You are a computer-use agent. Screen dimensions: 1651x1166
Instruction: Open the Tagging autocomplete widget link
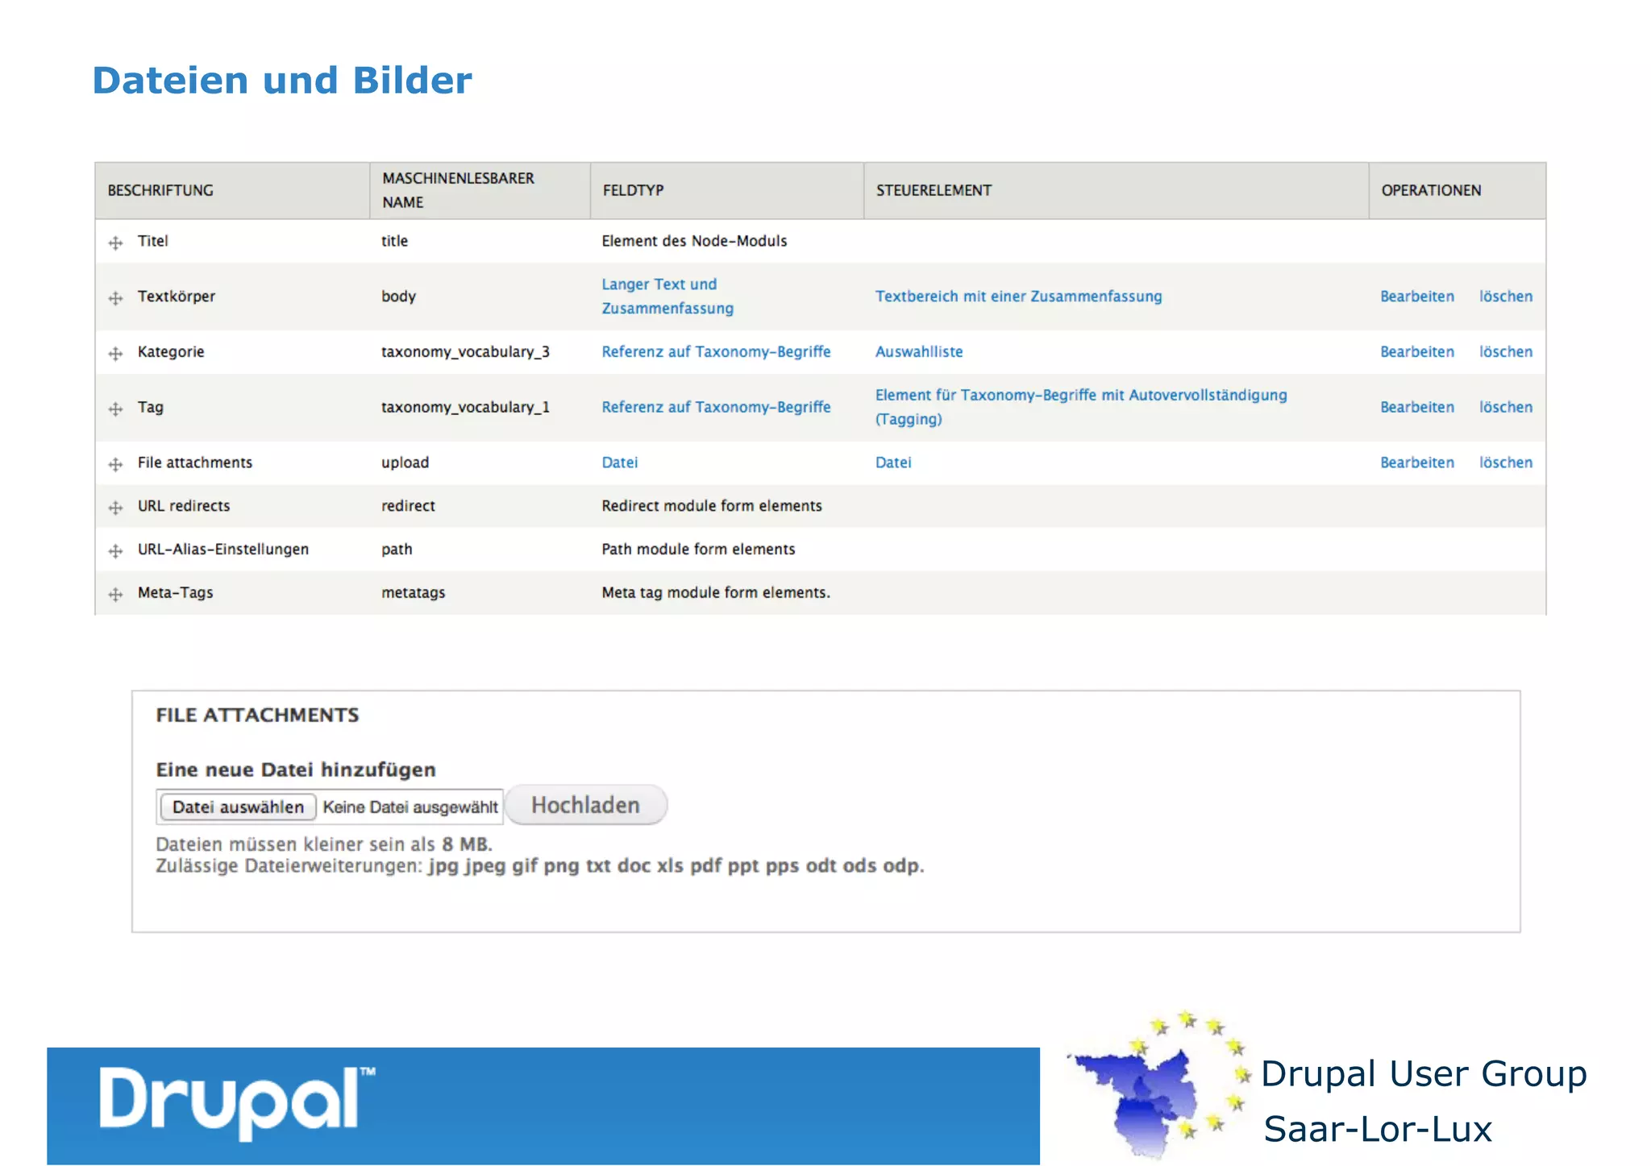click(x=1081, y=407)
